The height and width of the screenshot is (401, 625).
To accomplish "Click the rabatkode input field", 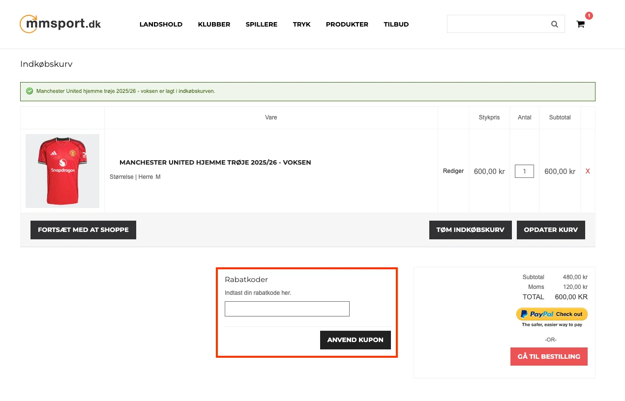I will 287,309.
